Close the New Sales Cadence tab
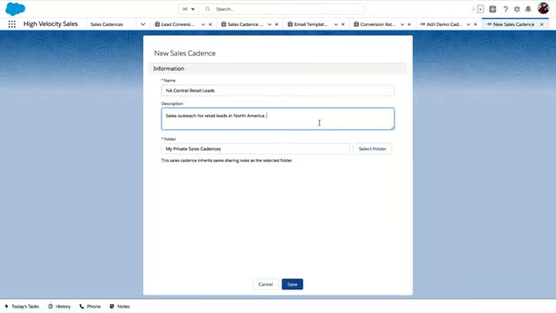Viewport: 556px width, 313px height. [542, 24]
